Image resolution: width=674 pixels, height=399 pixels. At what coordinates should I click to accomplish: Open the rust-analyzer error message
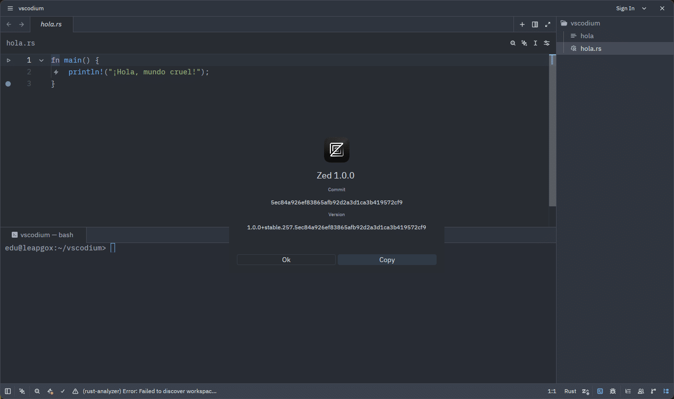click(x=150, y=391)
